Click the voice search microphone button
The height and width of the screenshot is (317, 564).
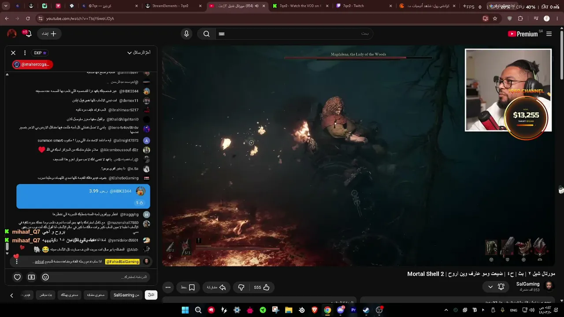tap(186, 34)
